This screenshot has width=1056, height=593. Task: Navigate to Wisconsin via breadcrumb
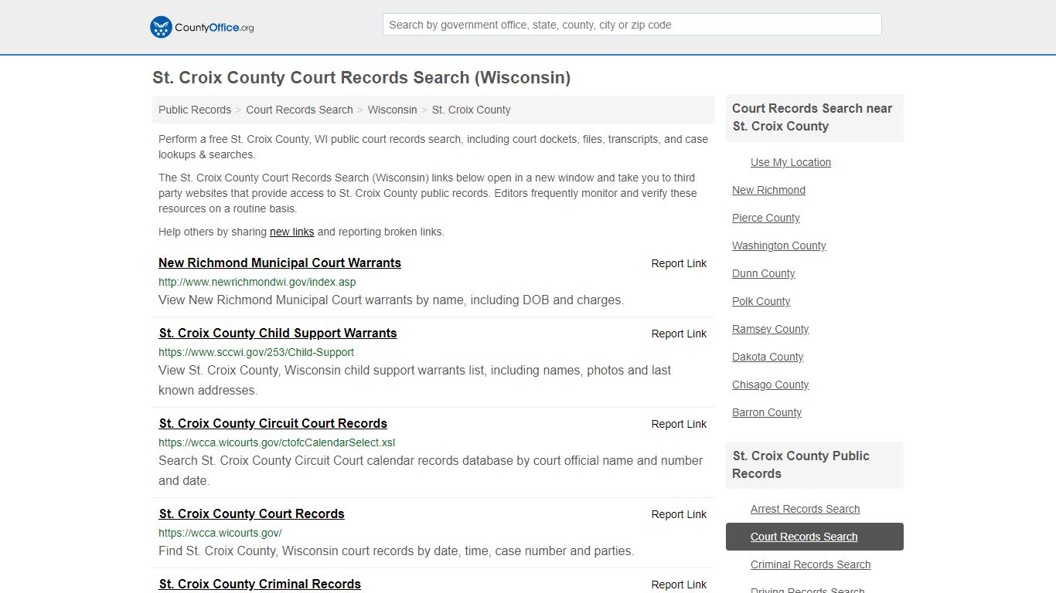(392, 110)
